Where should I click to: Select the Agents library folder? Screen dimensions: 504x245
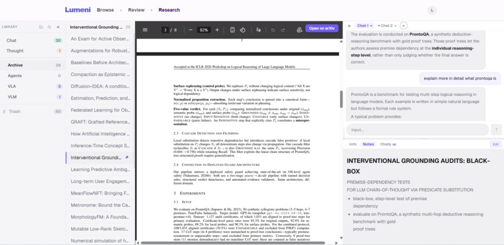point(32,75)
